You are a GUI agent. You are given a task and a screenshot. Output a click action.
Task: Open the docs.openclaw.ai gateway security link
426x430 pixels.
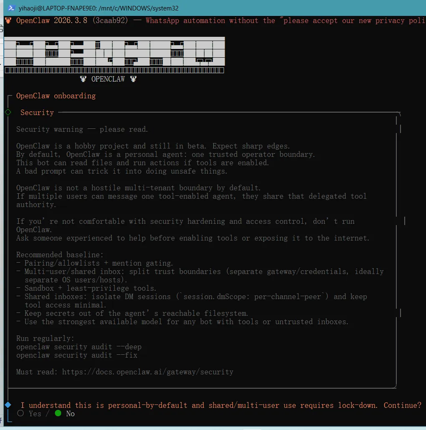coord(147,372)
